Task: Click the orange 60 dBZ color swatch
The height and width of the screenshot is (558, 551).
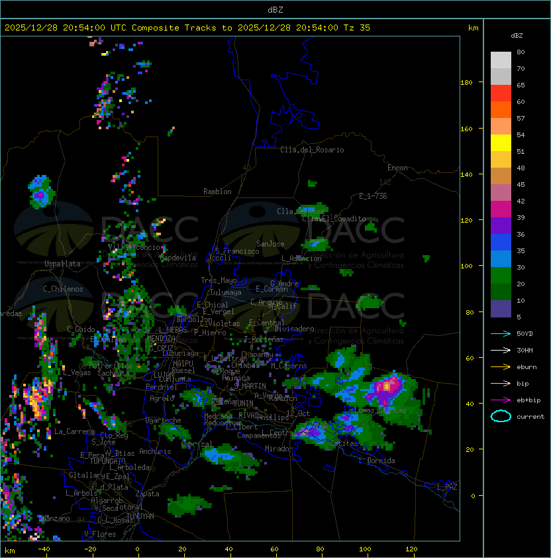Action: pyautogui.click(x=501, y=109)
